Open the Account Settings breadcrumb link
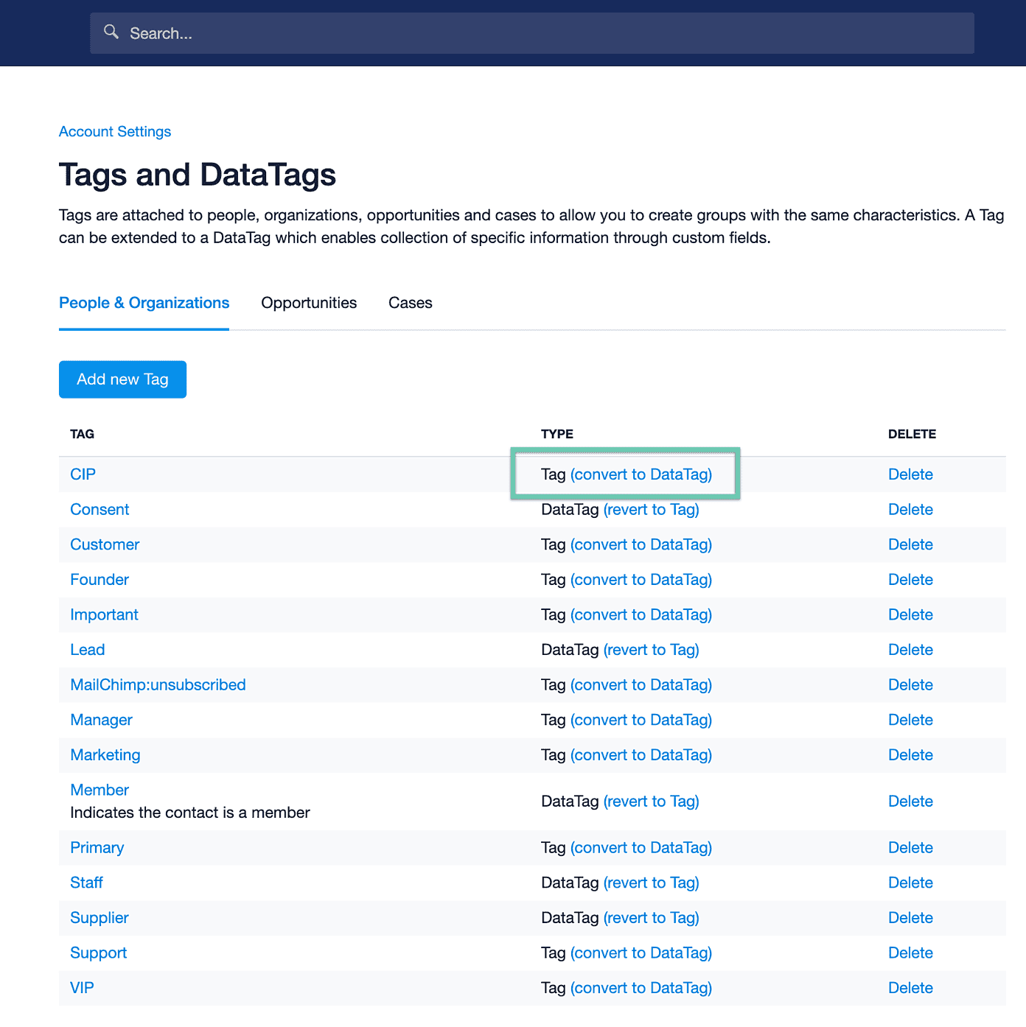The height and width of the screenshot is (1027, 1026). point(115,132)
